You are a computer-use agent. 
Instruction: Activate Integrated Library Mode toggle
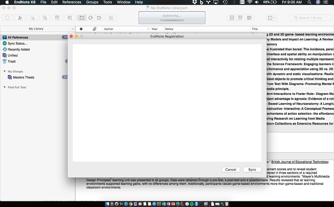coord(99,18)
